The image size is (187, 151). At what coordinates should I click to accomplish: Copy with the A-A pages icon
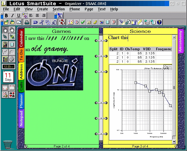point(48,22)
